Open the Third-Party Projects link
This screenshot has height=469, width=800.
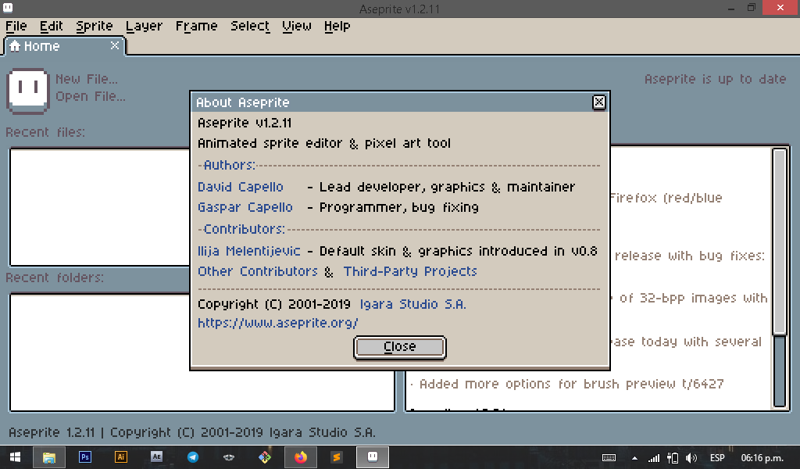[x=410, y=271]
